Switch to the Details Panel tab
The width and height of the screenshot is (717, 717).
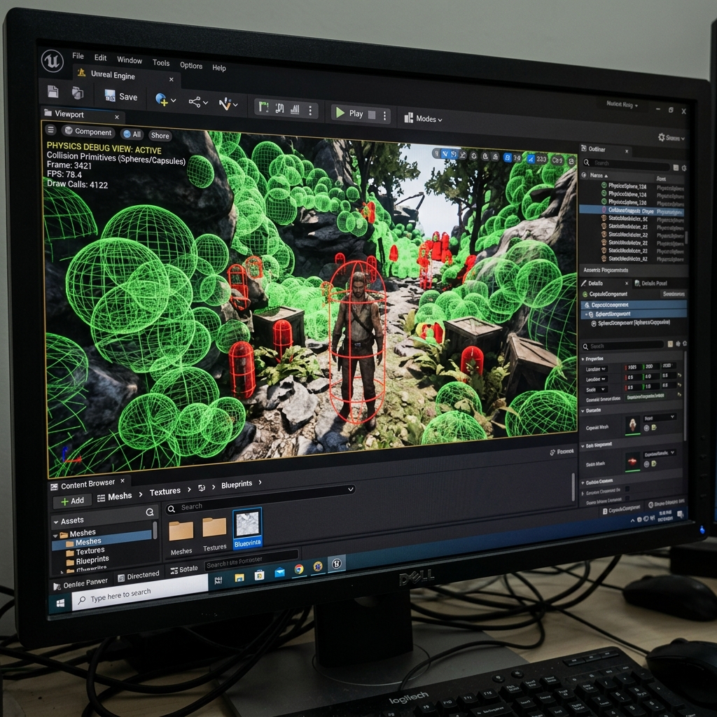pyautogui.click(x=650, y=284)
